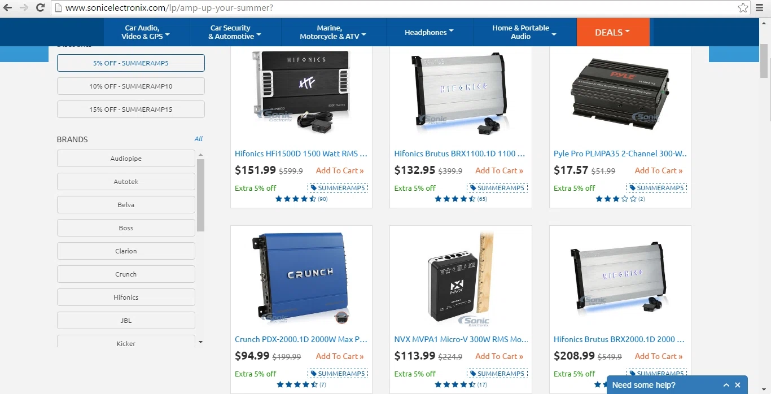Bookmark this page with the star icon
Screen dimensions: 771x394
[x=743, y=8]
